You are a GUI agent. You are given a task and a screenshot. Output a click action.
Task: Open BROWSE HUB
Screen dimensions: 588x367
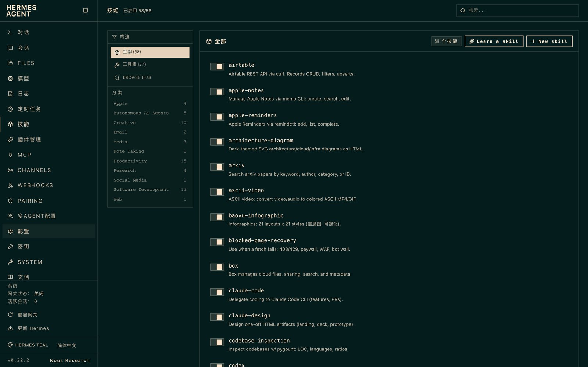coord(150,77)
